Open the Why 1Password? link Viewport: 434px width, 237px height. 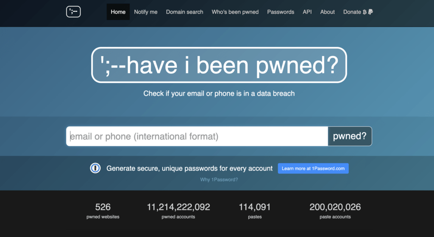click(x=219, y=180)
